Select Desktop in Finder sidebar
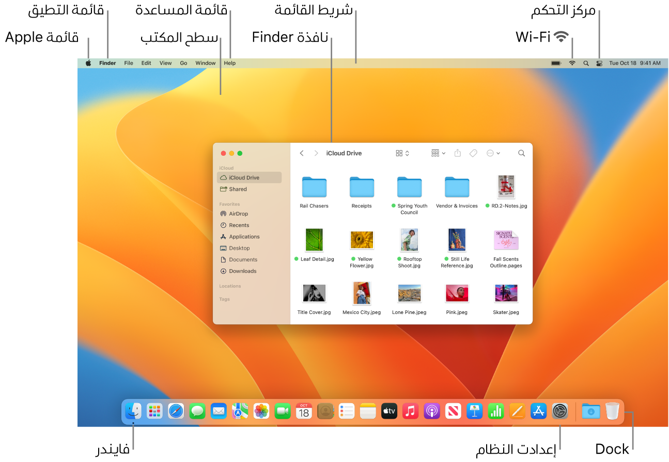Viewport: 669px width, 462px height. (x=250, y=248)
